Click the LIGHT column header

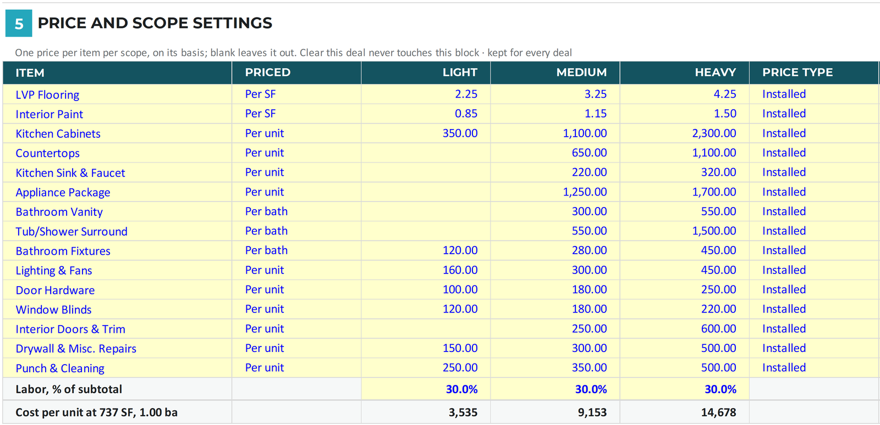(x=426, y=72)
